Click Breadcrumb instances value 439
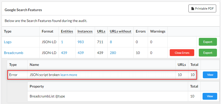 81,53
